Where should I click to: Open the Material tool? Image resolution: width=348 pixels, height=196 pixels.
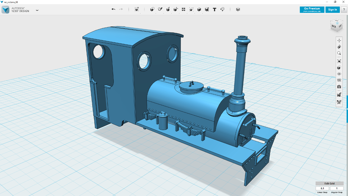coord(238,9)
